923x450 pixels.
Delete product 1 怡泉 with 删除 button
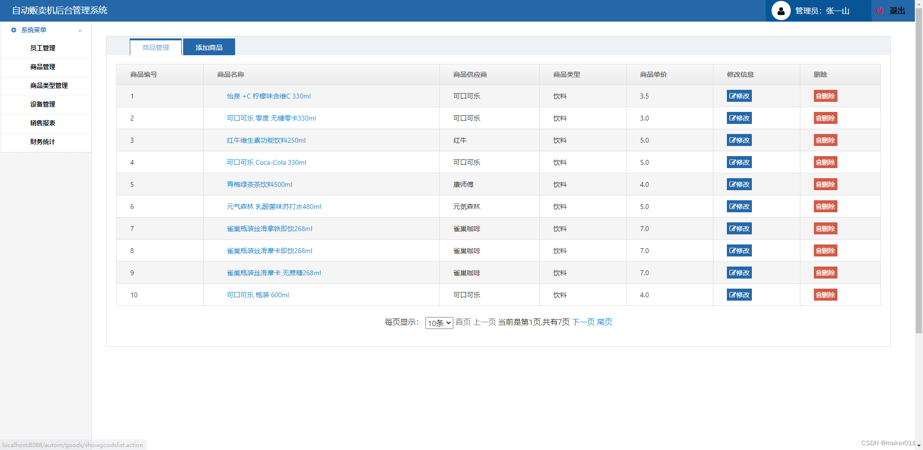coord(825,96)
